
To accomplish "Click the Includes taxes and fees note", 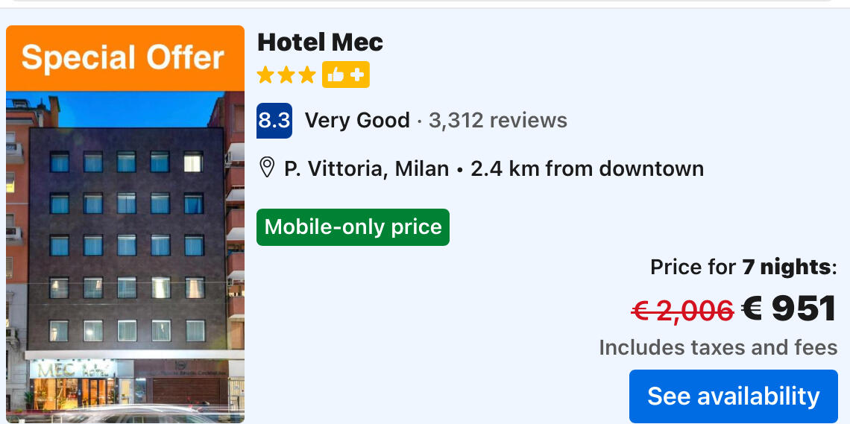I will click(718, 347).
